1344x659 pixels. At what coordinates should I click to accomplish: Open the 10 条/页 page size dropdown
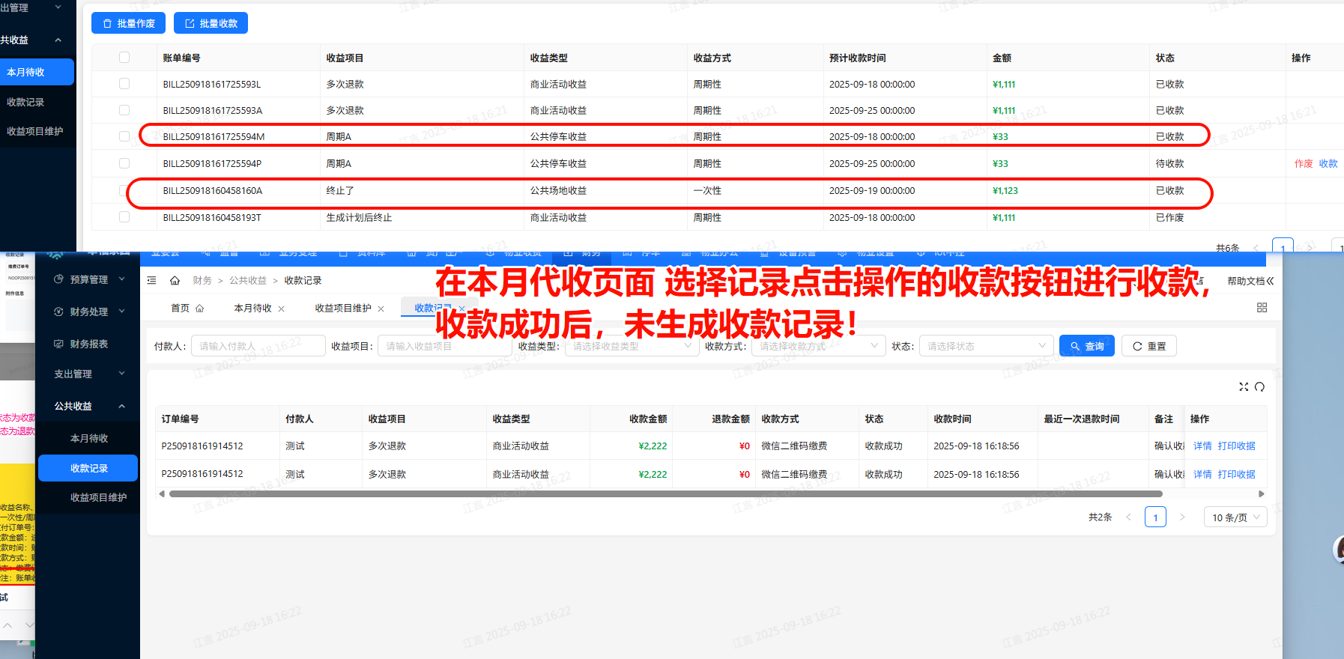click(1235, 517)
